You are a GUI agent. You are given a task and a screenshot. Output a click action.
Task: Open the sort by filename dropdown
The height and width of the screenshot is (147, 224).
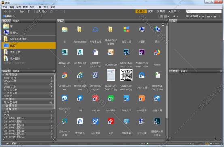coord(193,17)
